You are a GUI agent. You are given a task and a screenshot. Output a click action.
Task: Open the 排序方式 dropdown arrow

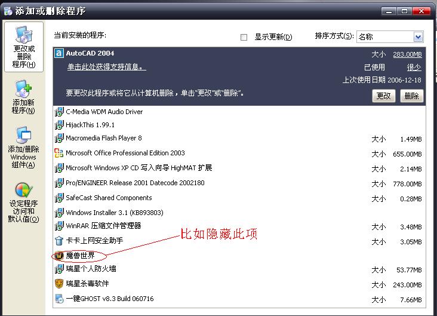pyautogui.click(x=418, y=37)
